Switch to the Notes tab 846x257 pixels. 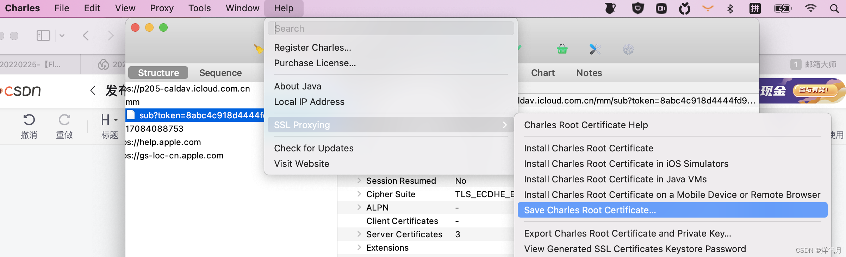(x=589, y=73)
